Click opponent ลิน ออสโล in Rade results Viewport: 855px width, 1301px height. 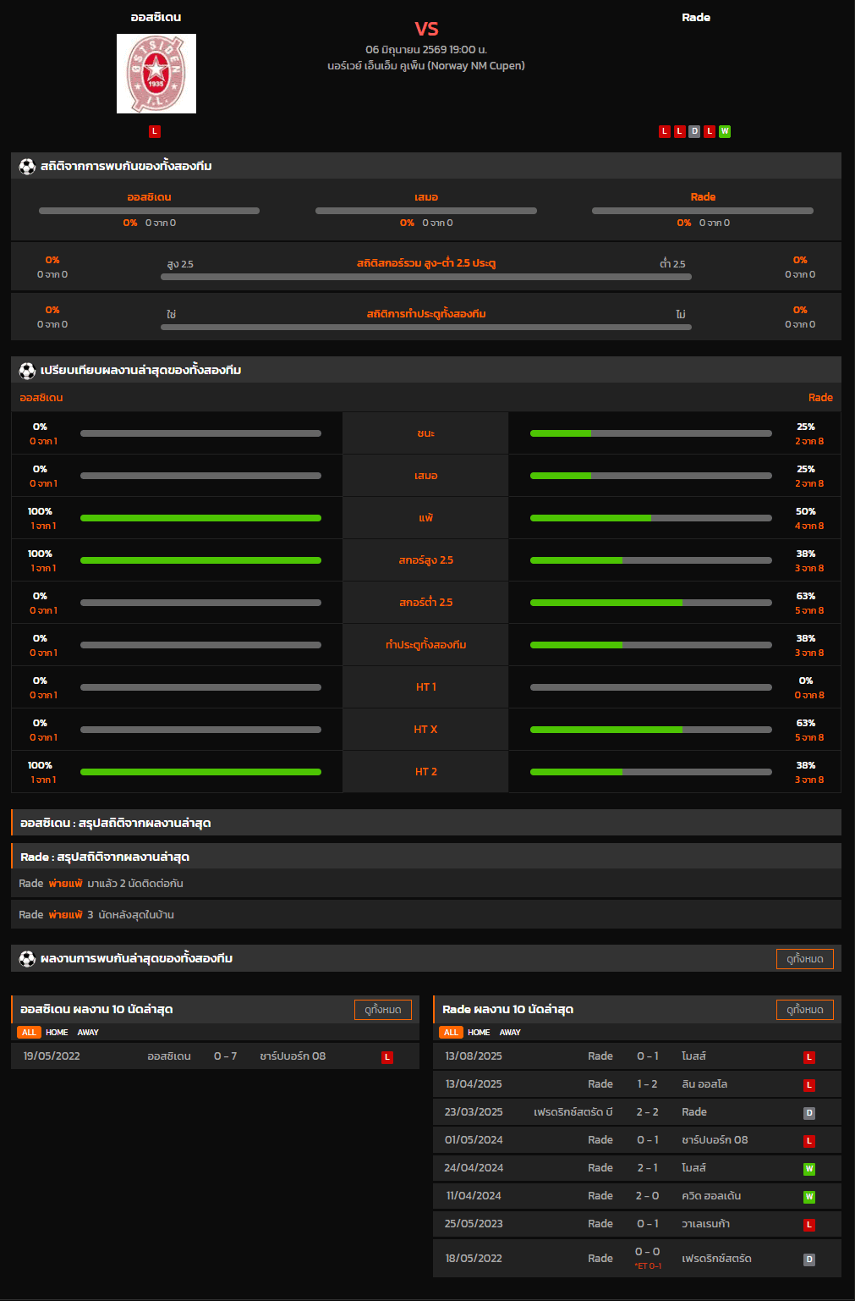(x=704, y=1084)
